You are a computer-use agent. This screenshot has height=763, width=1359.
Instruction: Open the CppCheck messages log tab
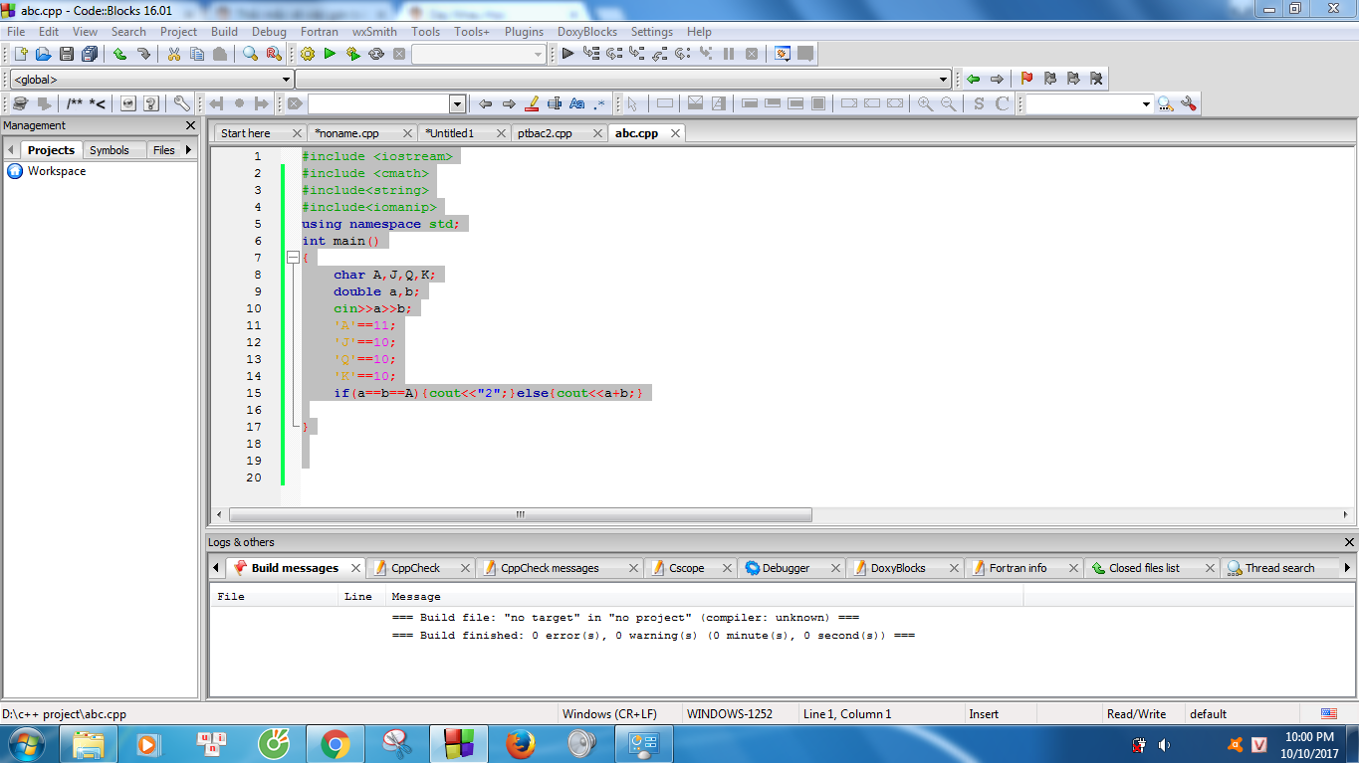click(550, 568)
